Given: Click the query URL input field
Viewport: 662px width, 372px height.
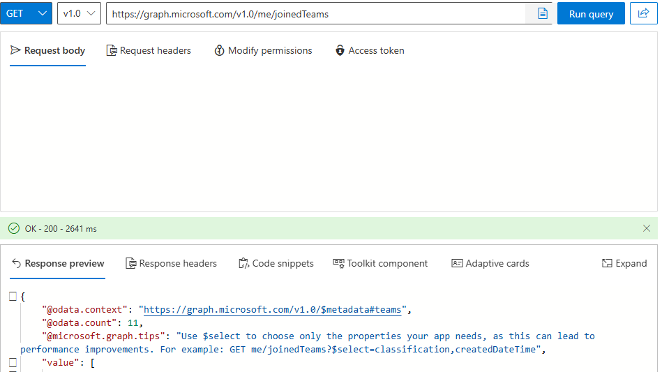Looking at the screenshot, I should click(x=316, y=14).
